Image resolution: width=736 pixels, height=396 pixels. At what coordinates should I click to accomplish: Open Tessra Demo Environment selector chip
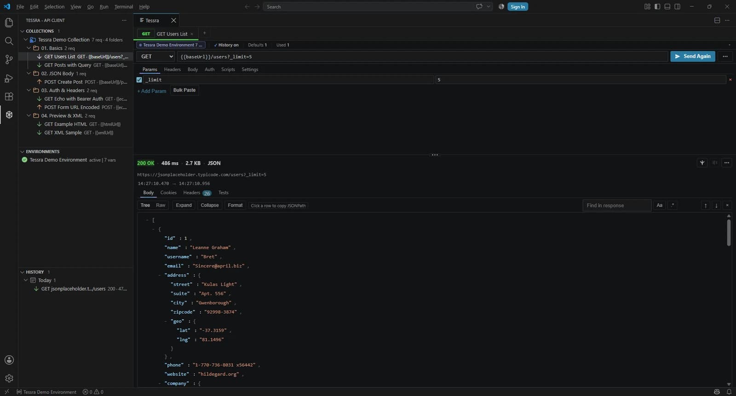pyautogui.click(x=171, y=45)
